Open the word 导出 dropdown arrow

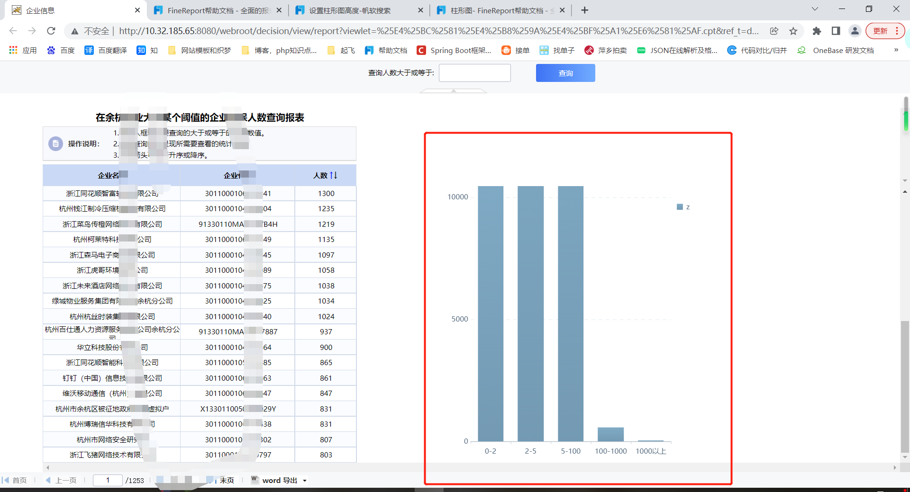(305, 481)
